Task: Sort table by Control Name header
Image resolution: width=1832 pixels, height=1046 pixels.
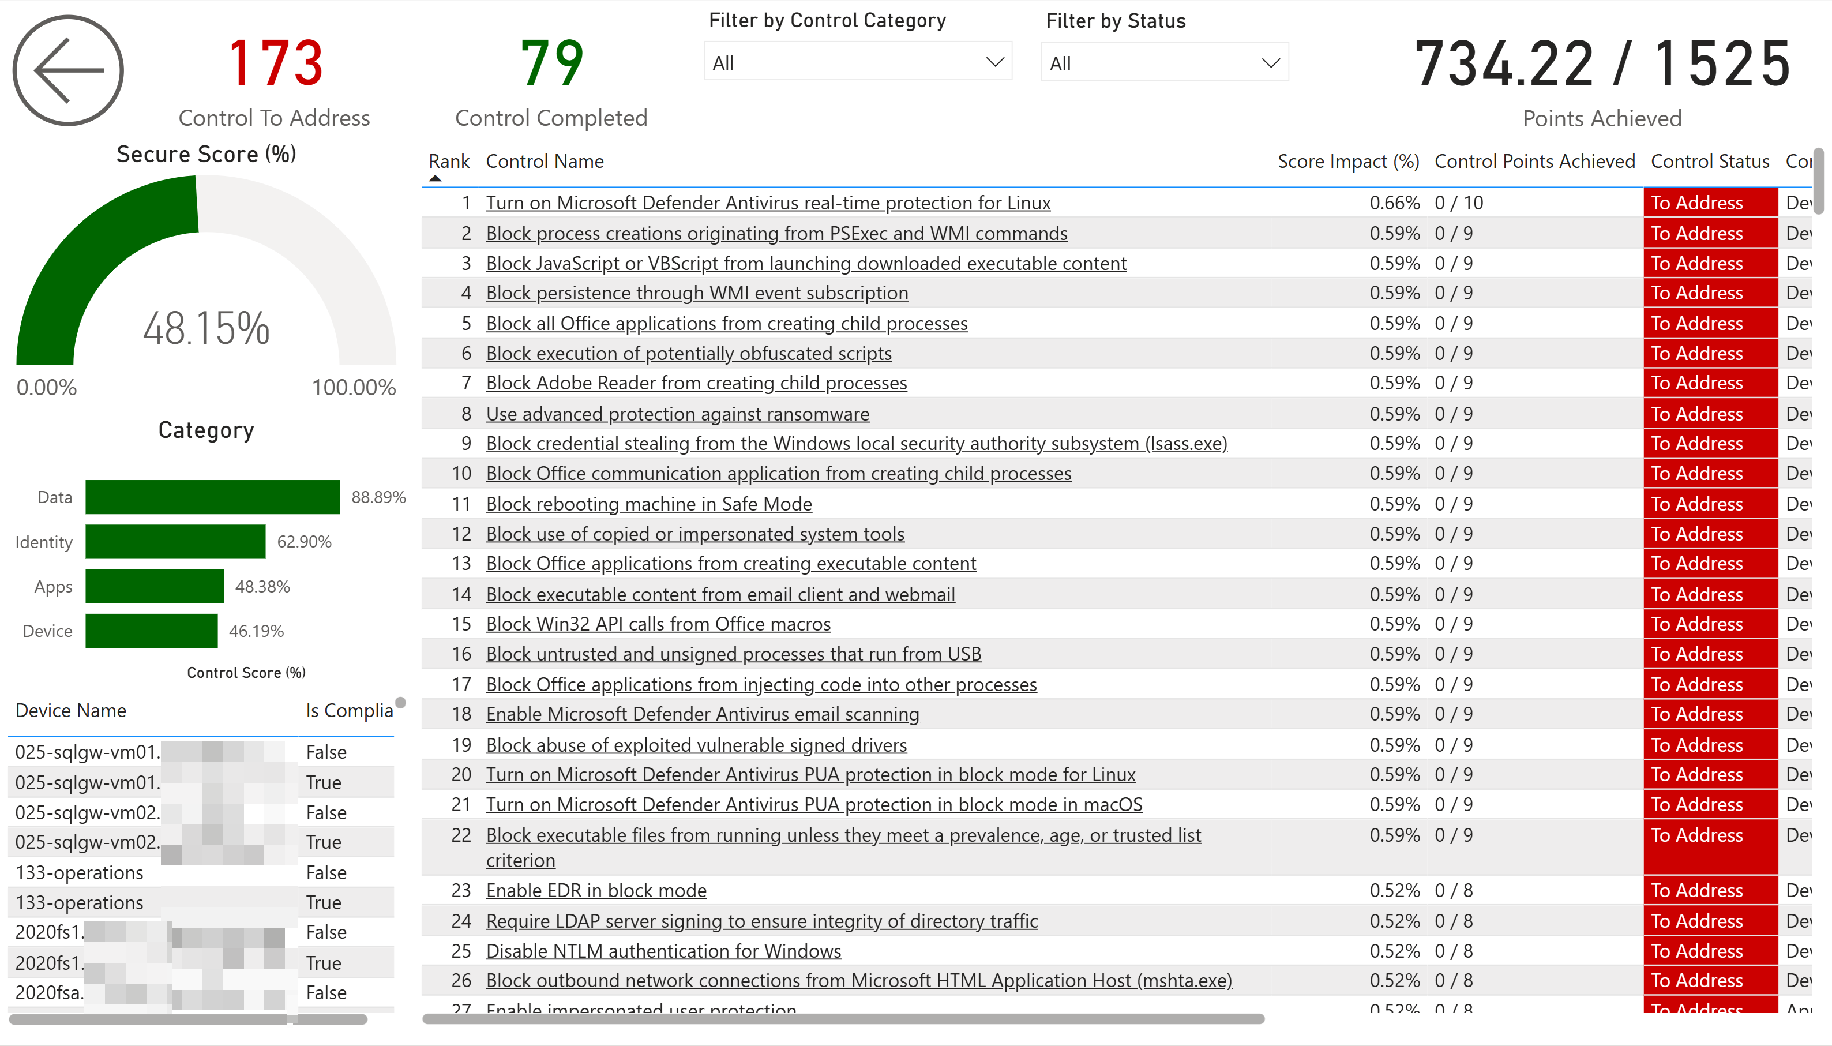Action: [545, 162]
